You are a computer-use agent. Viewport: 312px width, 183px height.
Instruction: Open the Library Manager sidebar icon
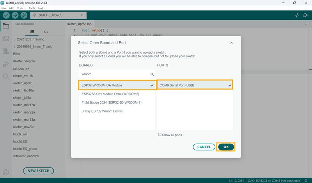click(6, 51)
